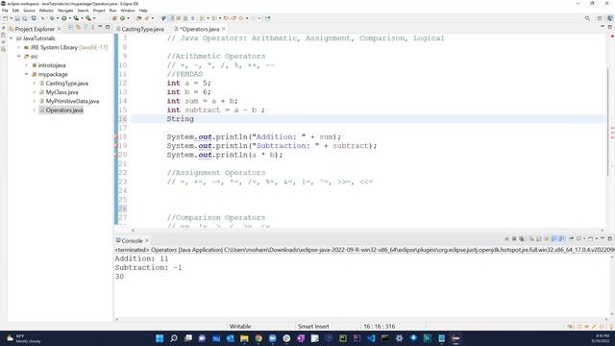Viewport: 615px width, 346px height.
Task: Collapse All in Project Explorer toolbar
Action: pos(71,27)
